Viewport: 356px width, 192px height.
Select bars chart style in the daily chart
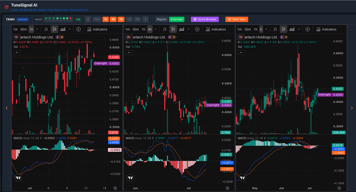pyautogui.click(x=276, y=29)
